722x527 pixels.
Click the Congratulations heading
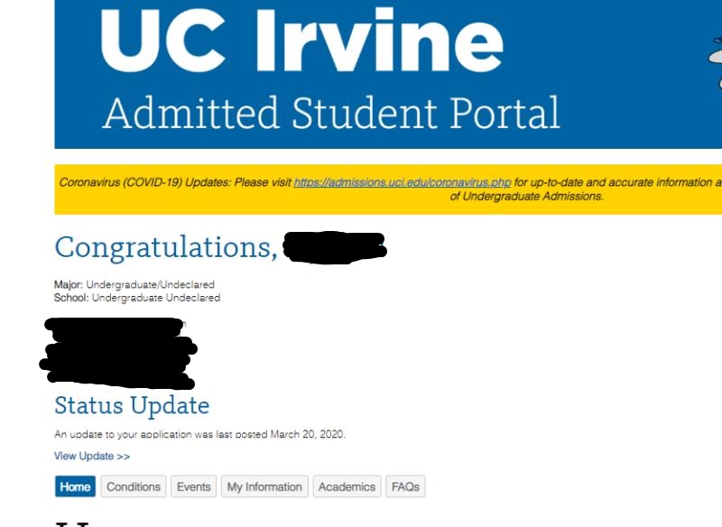[166, 247]
